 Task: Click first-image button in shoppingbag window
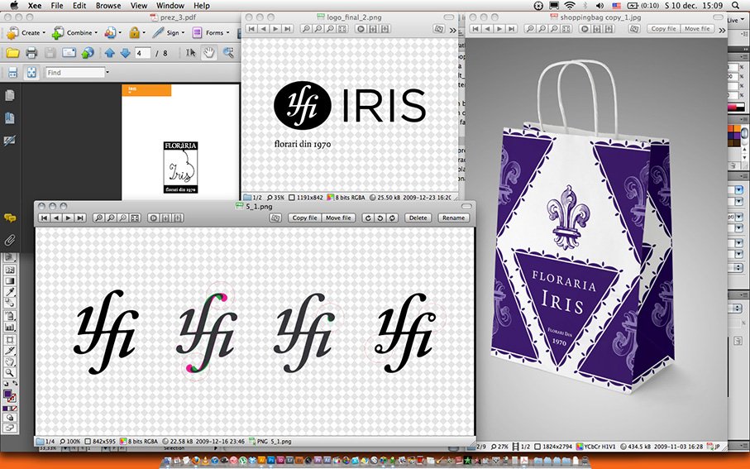click(476, 28)
